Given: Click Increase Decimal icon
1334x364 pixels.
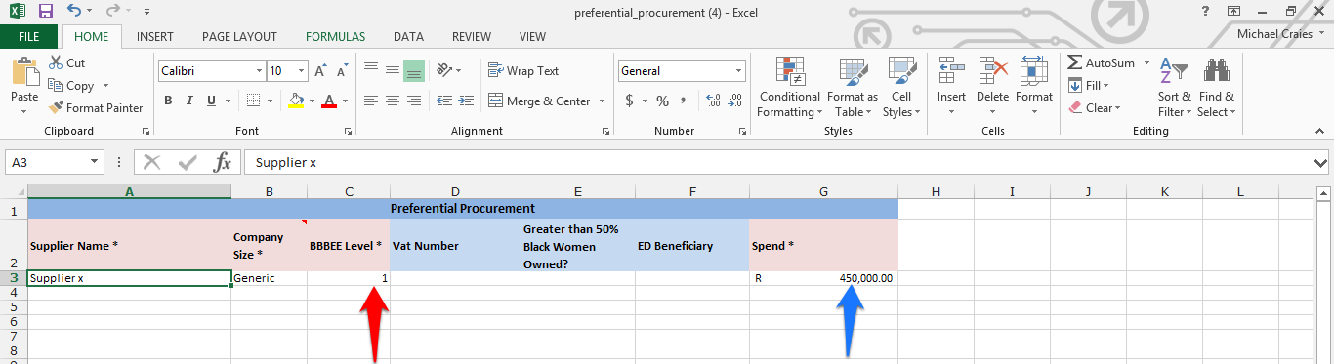Looking at the screenshot, I should click(x=713, y=101).
